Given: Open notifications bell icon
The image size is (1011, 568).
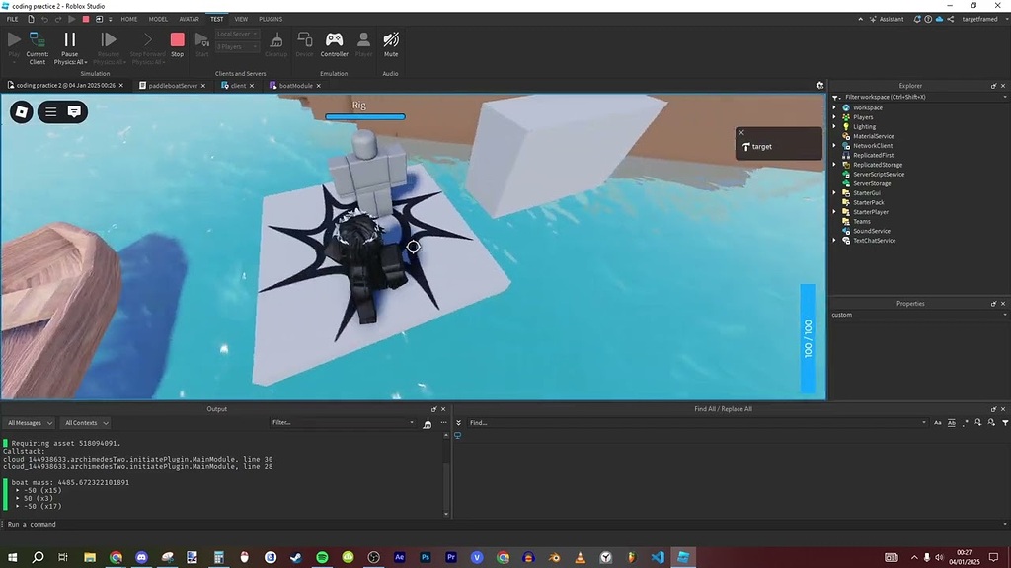Looking at the screenshot, I should [917, 19].
